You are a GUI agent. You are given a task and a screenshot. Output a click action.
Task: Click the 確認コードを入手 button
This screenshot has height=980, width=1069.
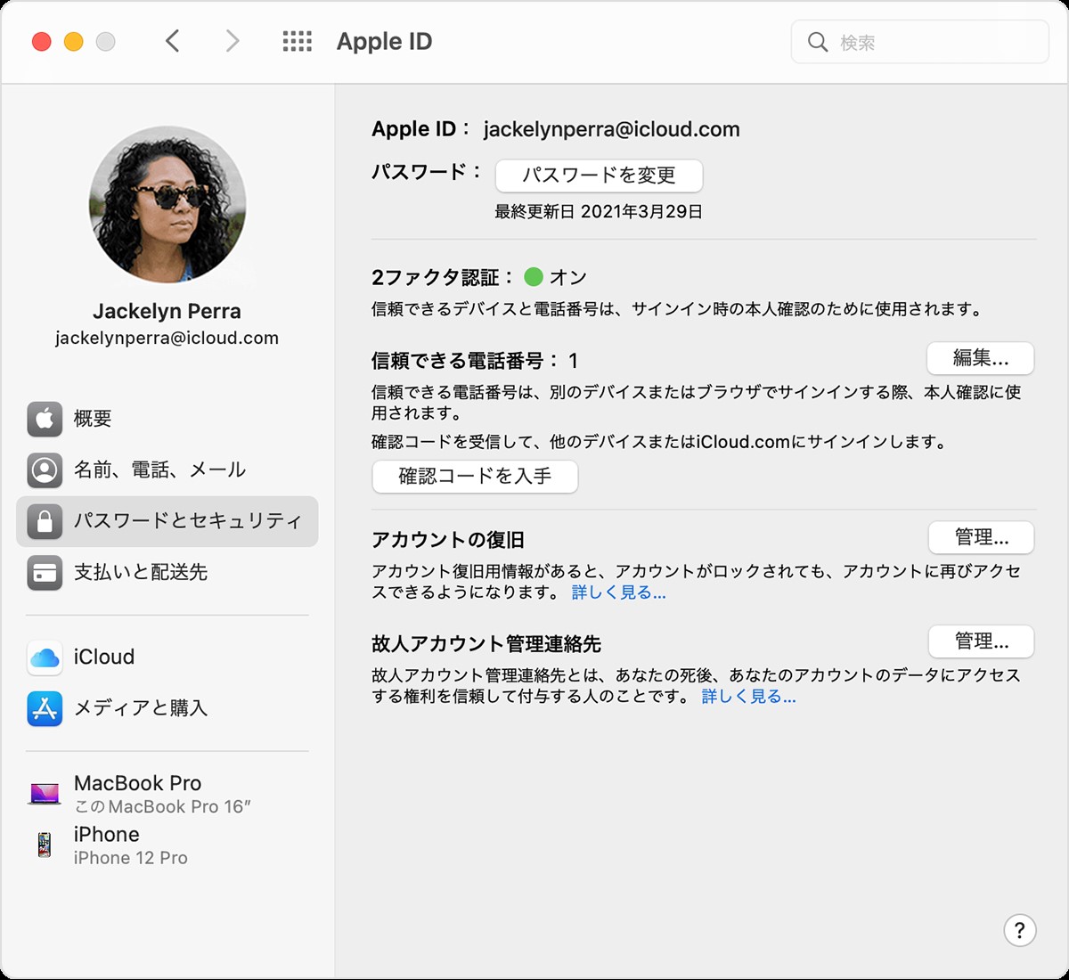click(x=475, y=477)
